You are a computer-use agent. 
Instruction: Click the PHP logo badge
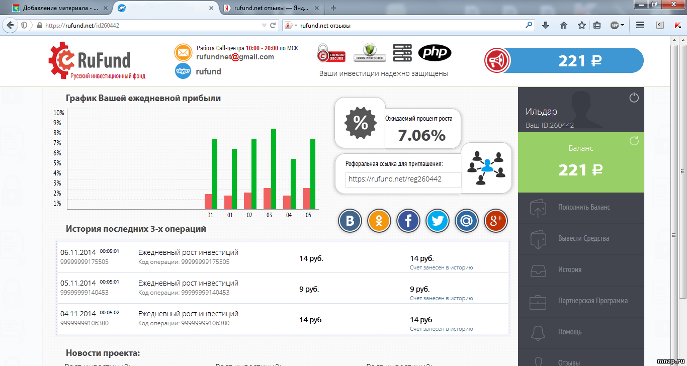pyautogui.click(x=435, y=52)
